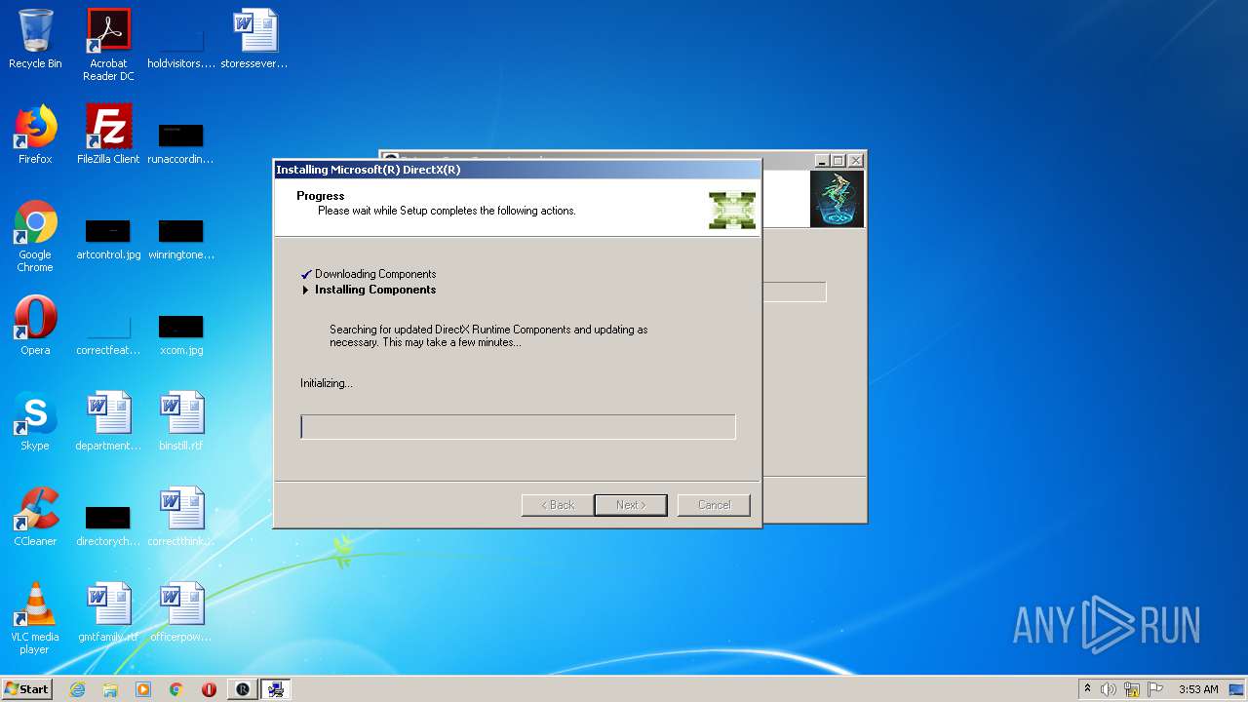The image size is (1248, 702).
Task: Show hidden system tray icons
Action: coord(1088,689)
